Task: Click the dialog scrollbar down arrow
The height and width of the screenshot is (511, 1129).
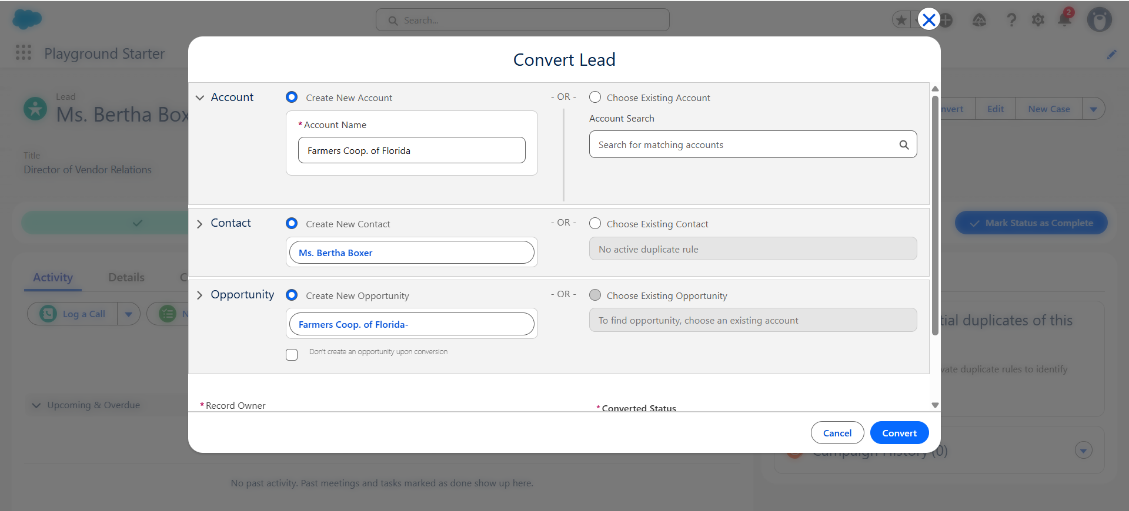Action: tap(935, 405)
